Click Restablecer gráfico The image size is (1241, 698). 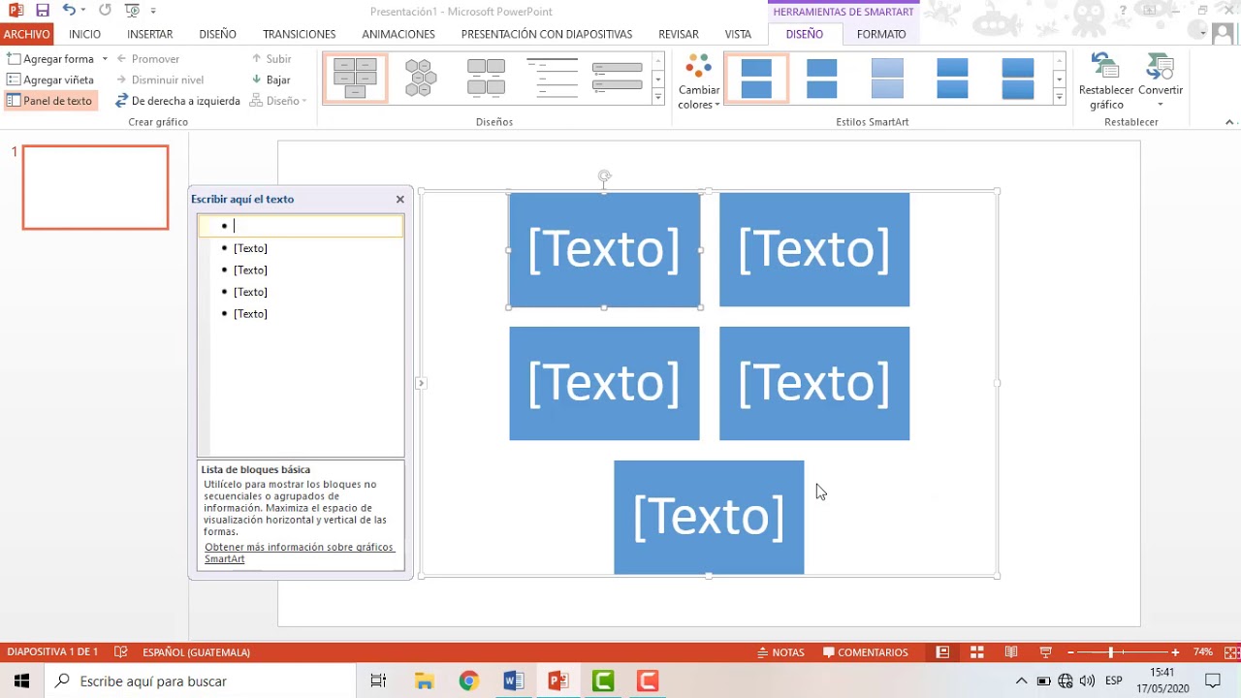(x=1106, y=82)
